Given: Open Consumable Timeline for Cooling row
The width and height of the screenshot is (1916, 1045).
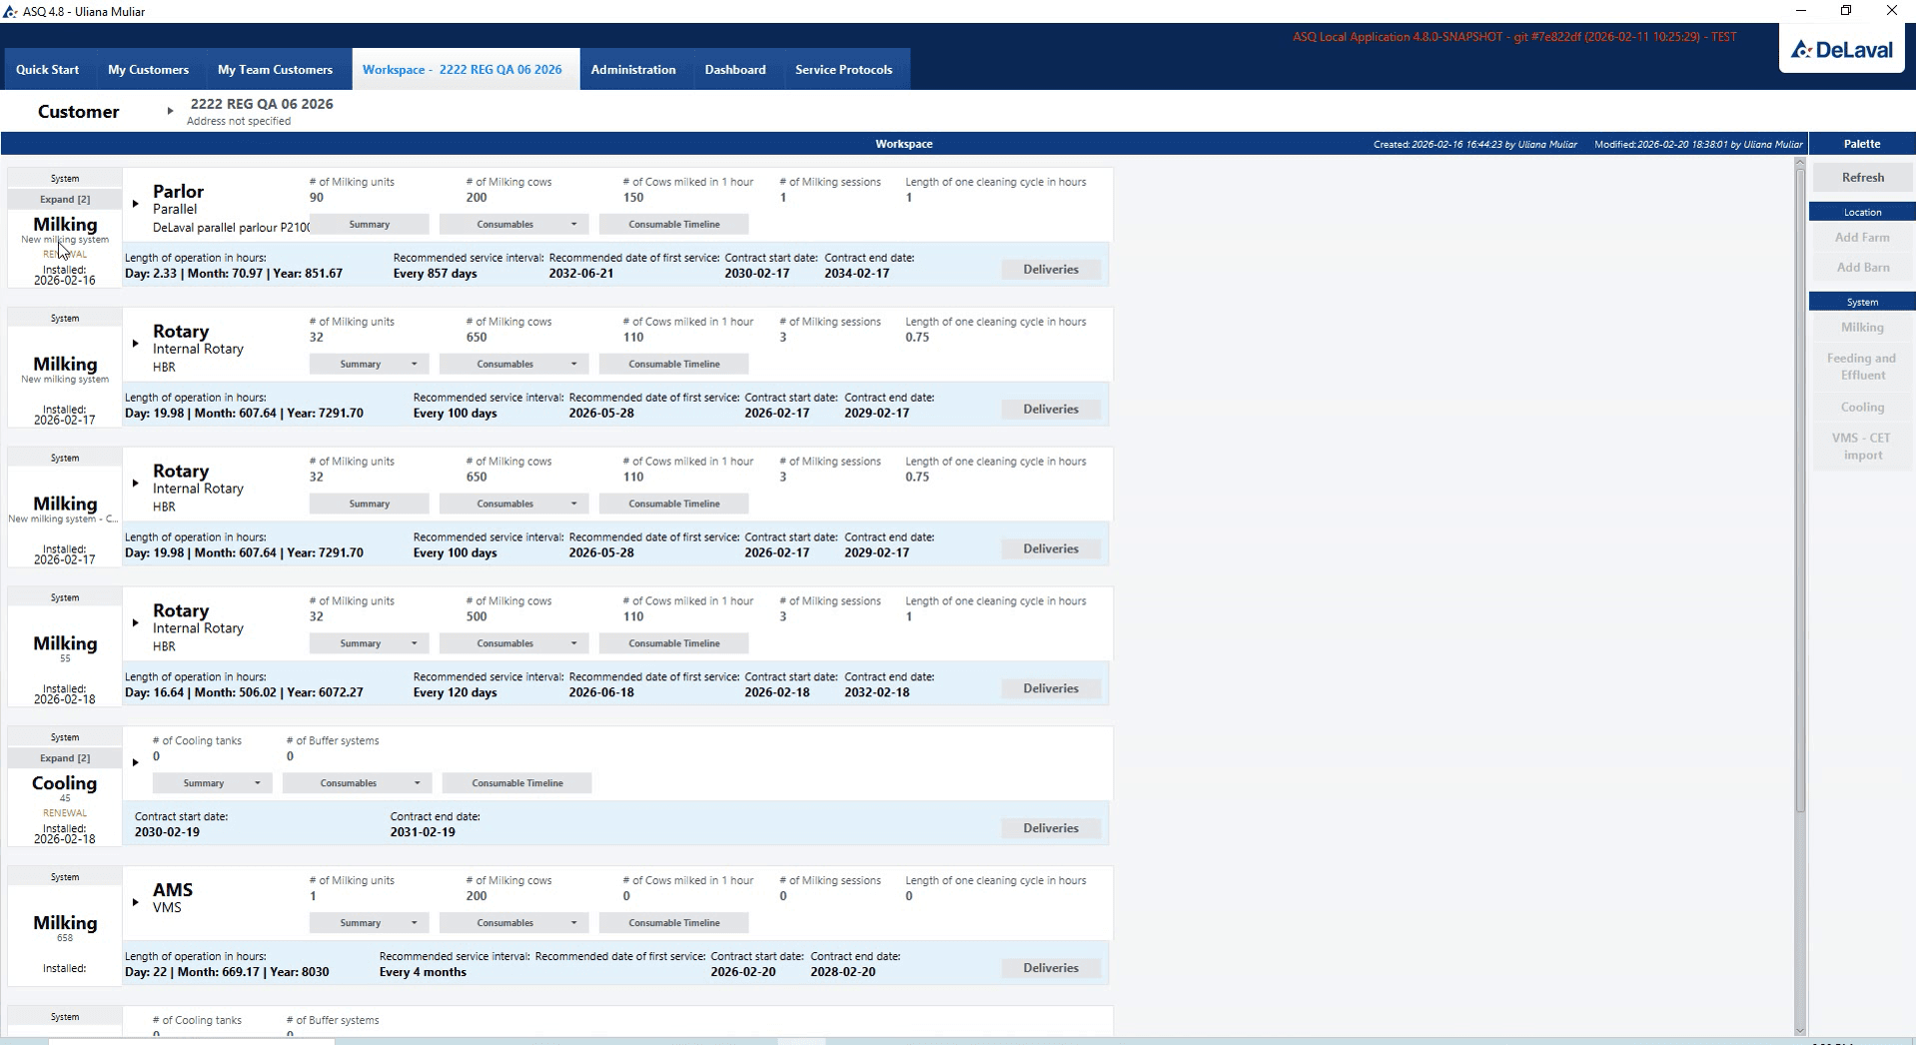Looking at the screenshot, I should [x=517, y=783].
